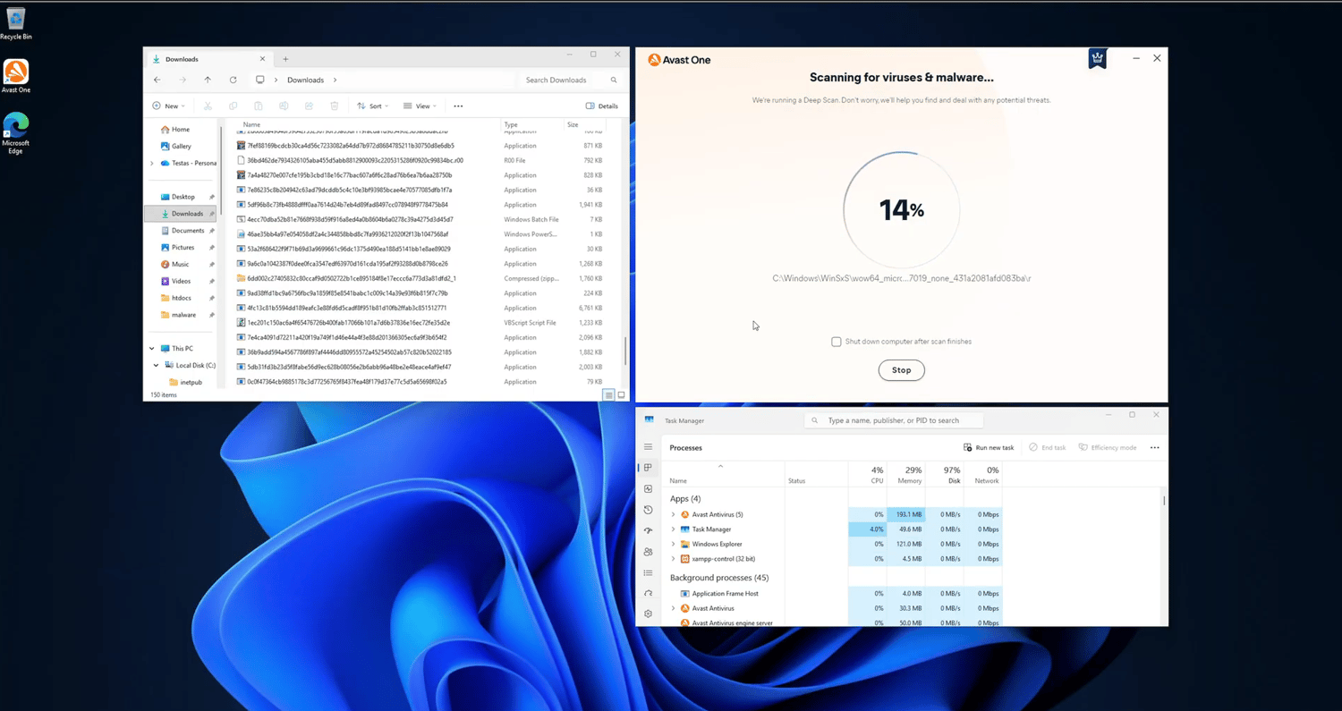This screenshot has height=711, width=1342.
Task: Open Home in Explorer navigation pane
Action: [174, 130]
